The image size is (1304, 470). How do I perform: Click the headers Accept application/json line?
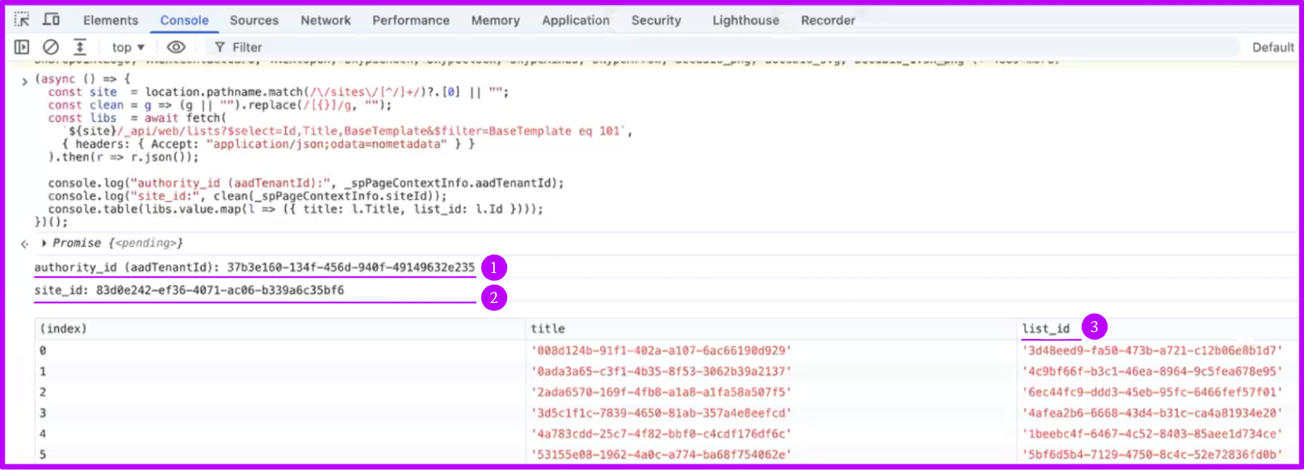tap(269, 144)
